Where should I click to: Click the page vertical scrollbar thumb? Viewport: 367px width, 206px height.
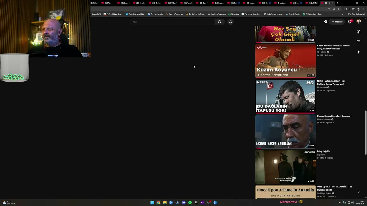366,133
